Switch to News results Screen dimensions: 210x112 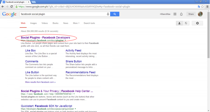(66, 23)
